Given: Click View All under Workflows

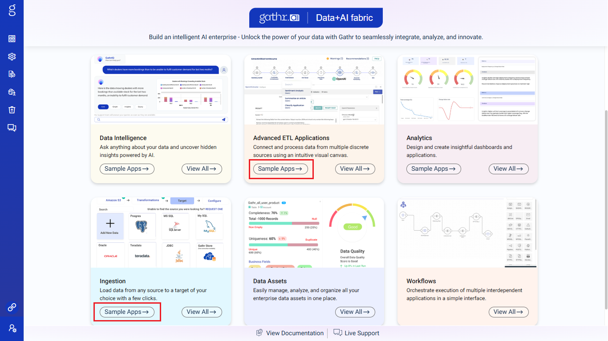Looking at the screenshot, I should [508, 312].
